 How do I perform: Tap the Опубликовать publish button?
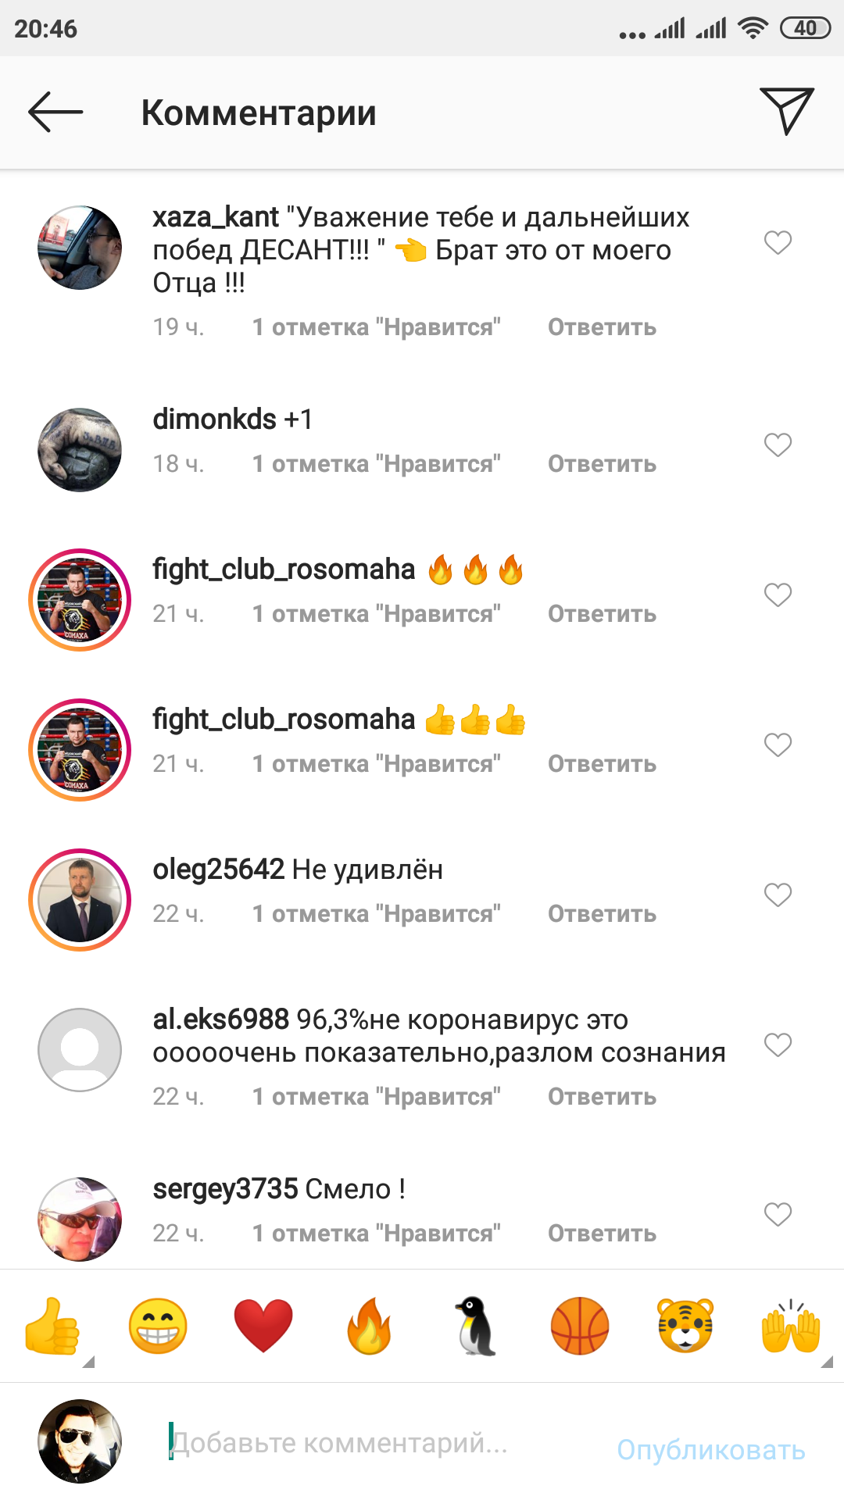click(x=711, y=1449)
